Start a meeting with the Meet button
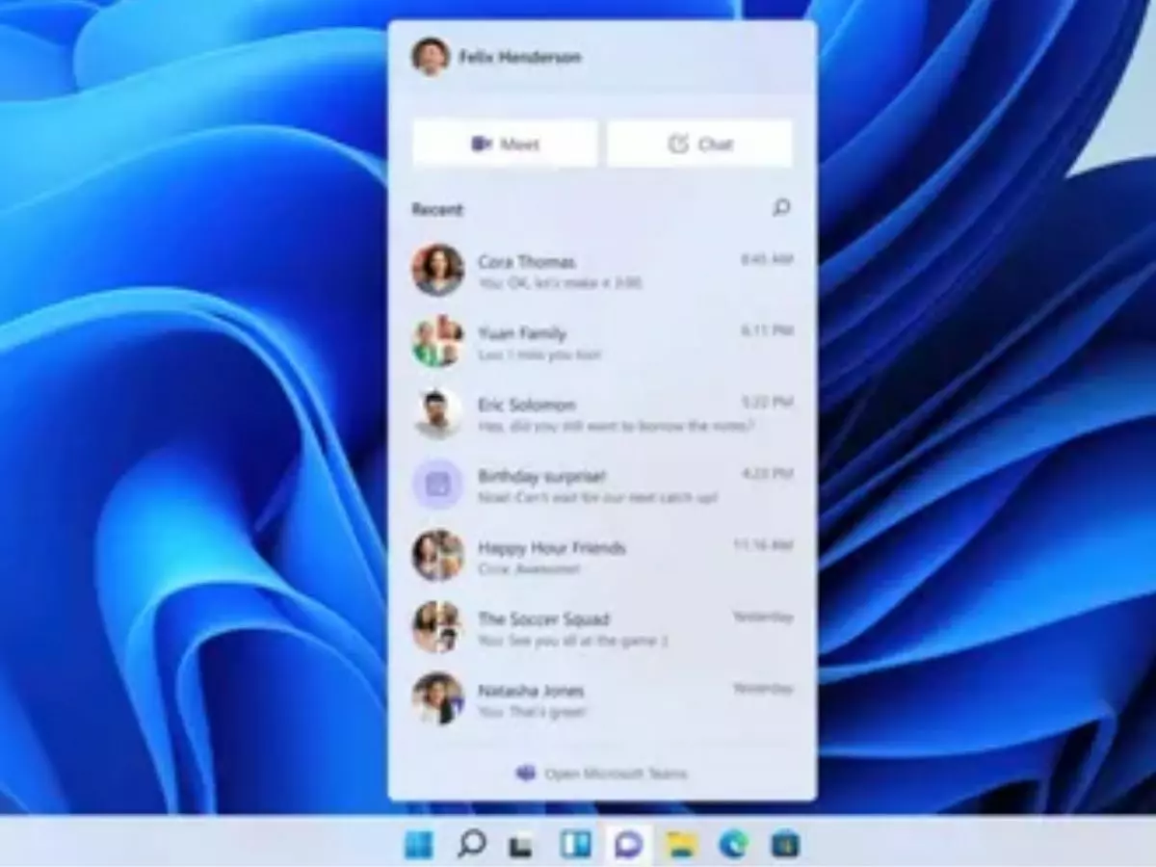This screenshot has width=1156, height=867. coord(504,144)
